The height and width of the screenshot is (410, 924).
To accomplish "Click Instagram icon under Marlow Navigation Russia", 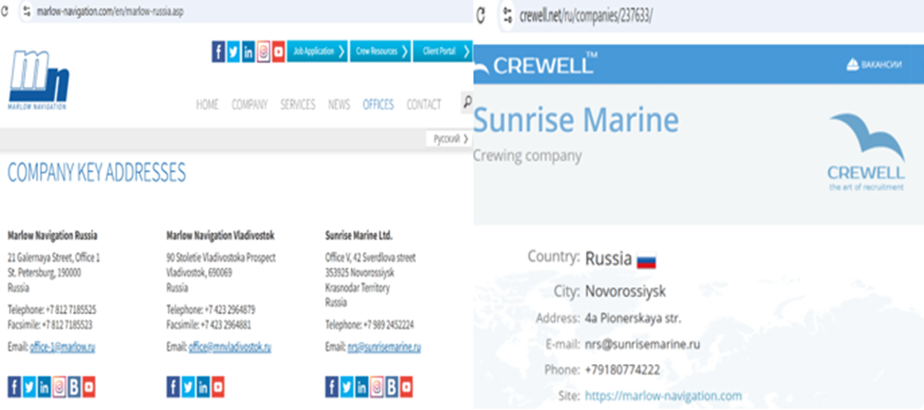I will (x=59, y=387).
